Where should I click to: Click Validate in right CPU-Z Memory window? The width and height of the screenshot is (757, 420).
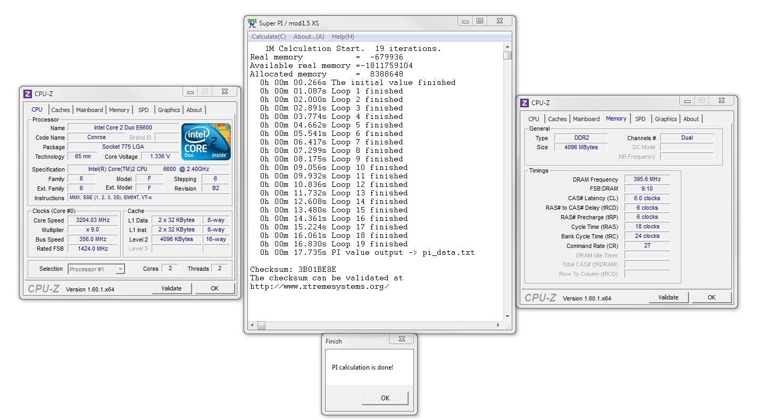[x=668, y=297]
